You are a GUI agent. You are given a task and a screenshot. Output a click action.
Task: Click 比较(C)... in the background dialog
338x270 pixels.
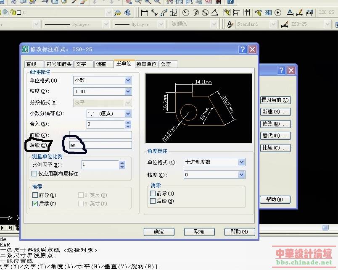[x=275, y=148]
